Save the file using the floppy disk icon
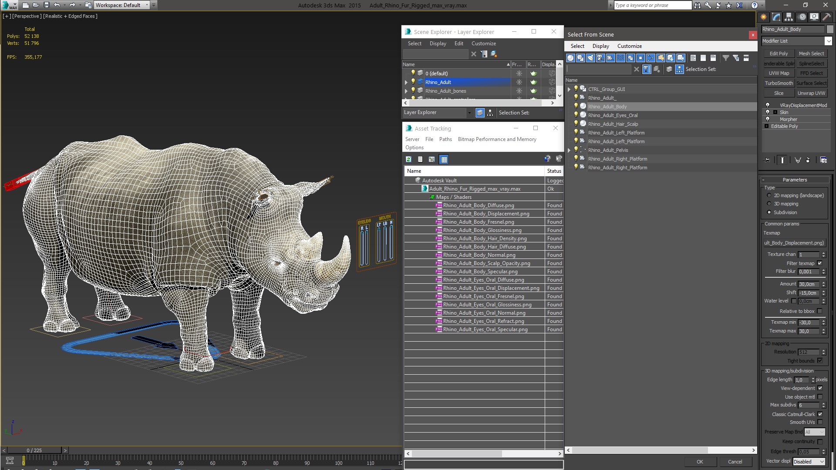Viewport: 836px width, 470px height. [x=46, y=5]
